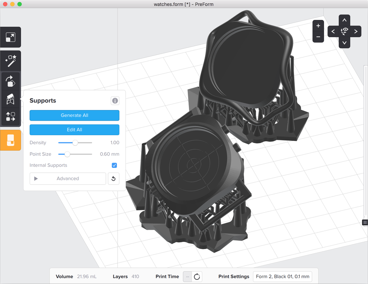Open the One-Click Print magic wand tool
The height and width of the screenshot is (284, 368).
tap(11, 60)
